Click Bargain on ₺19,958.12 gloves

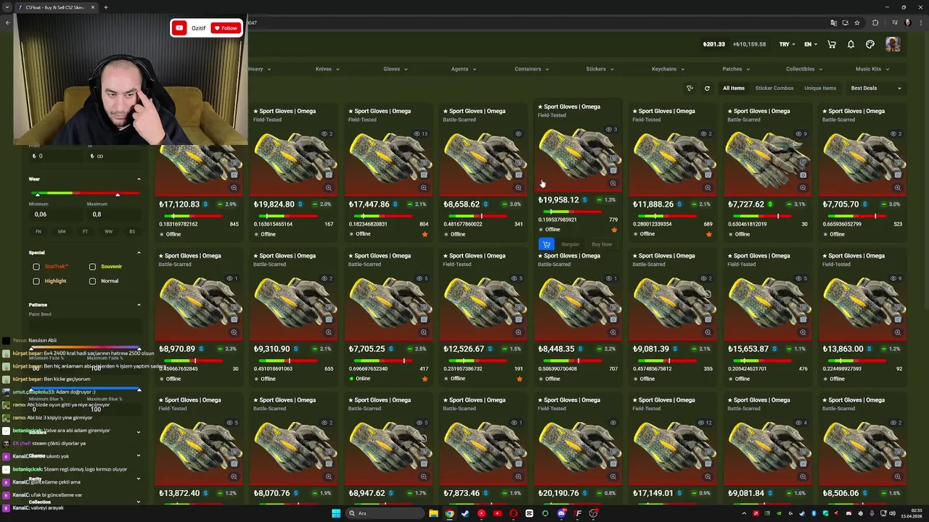click(570, 244)
